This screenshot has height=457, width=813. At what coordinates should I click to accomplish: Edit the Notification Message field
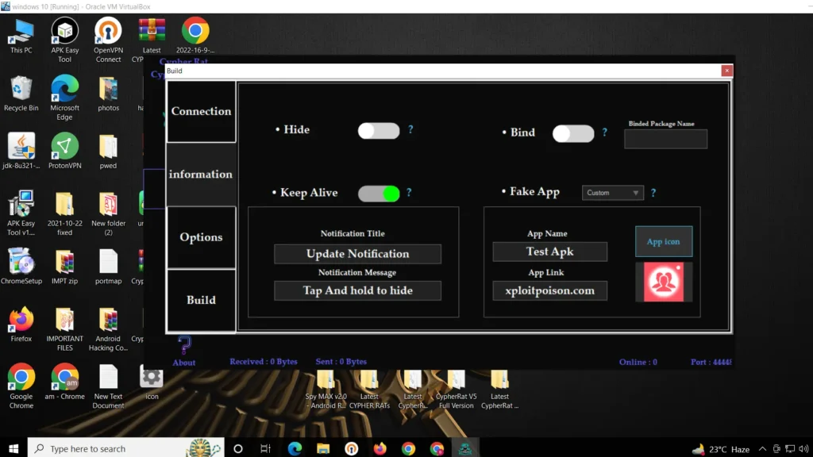(x=358, y=290)
